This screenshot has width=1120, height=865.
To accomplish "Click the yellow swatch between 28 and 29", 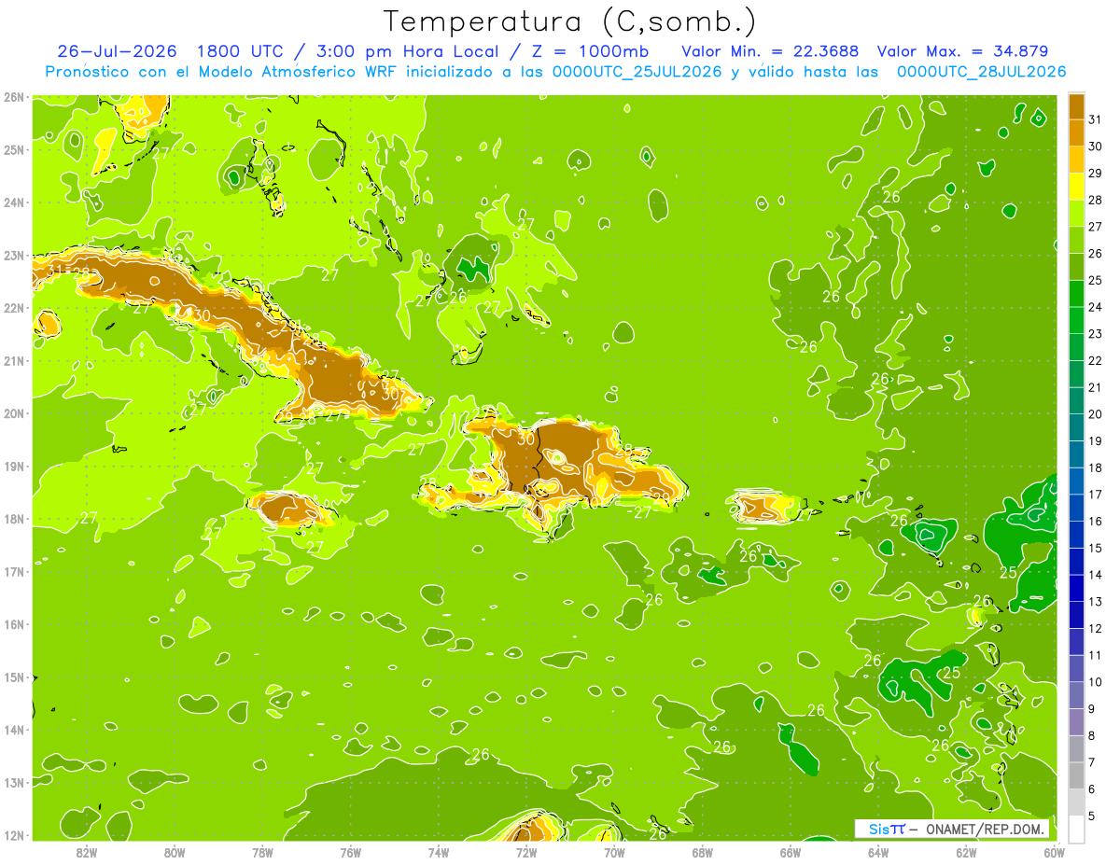I will (x=1076, y=187).
